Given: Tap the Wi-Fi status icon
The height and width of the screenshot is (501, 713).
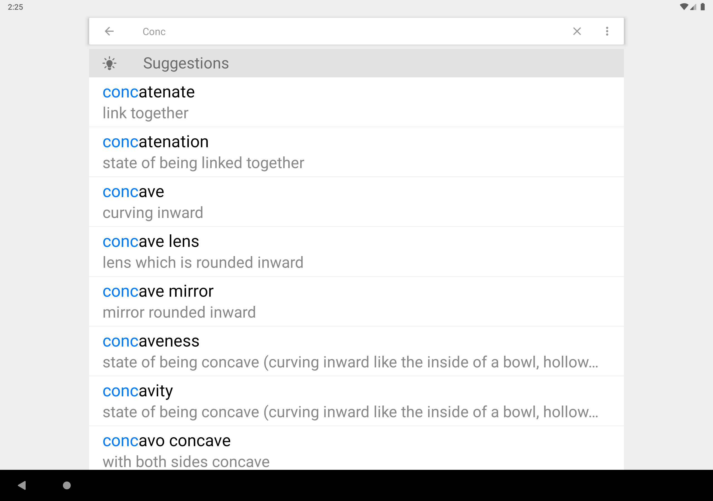Looking at the screenshot, I should [683, 7].
